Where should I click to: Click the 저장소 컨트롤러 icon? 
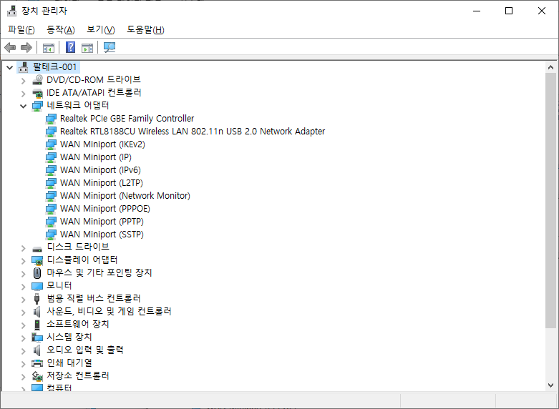37,376
